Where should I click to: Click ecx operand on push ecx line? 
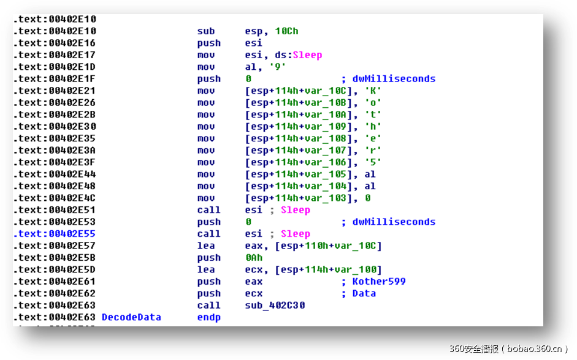254,293
